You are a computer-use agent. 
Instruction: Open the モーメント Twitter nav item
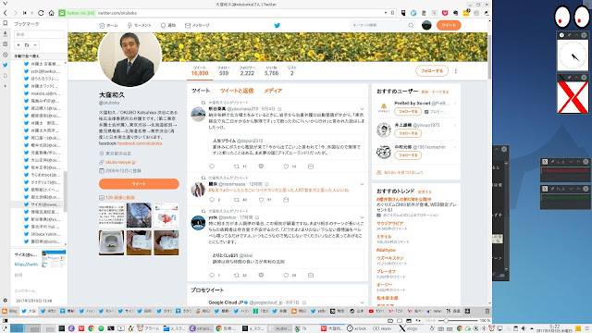(x=139, y=25)
